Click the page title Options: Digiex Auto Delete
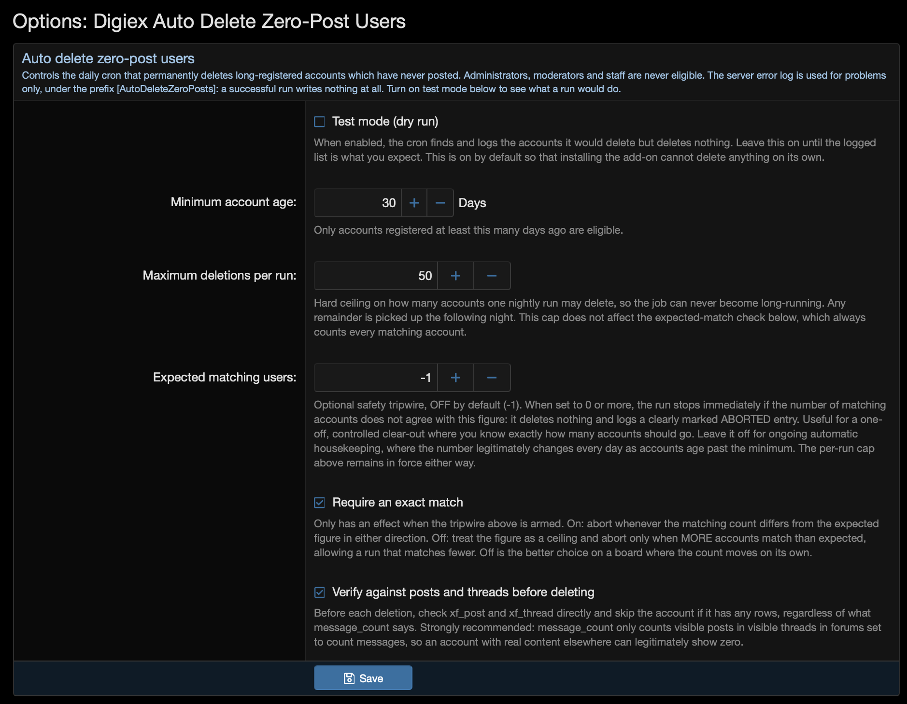The height and width of the screenshot is (704, 907). [209, 21]
